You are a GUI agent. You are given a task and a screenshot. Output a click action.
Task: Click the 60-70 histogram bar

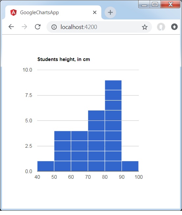pyautogui.click(x=79, y=151)
